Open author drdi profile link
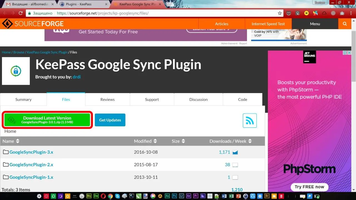 [77, 77]
